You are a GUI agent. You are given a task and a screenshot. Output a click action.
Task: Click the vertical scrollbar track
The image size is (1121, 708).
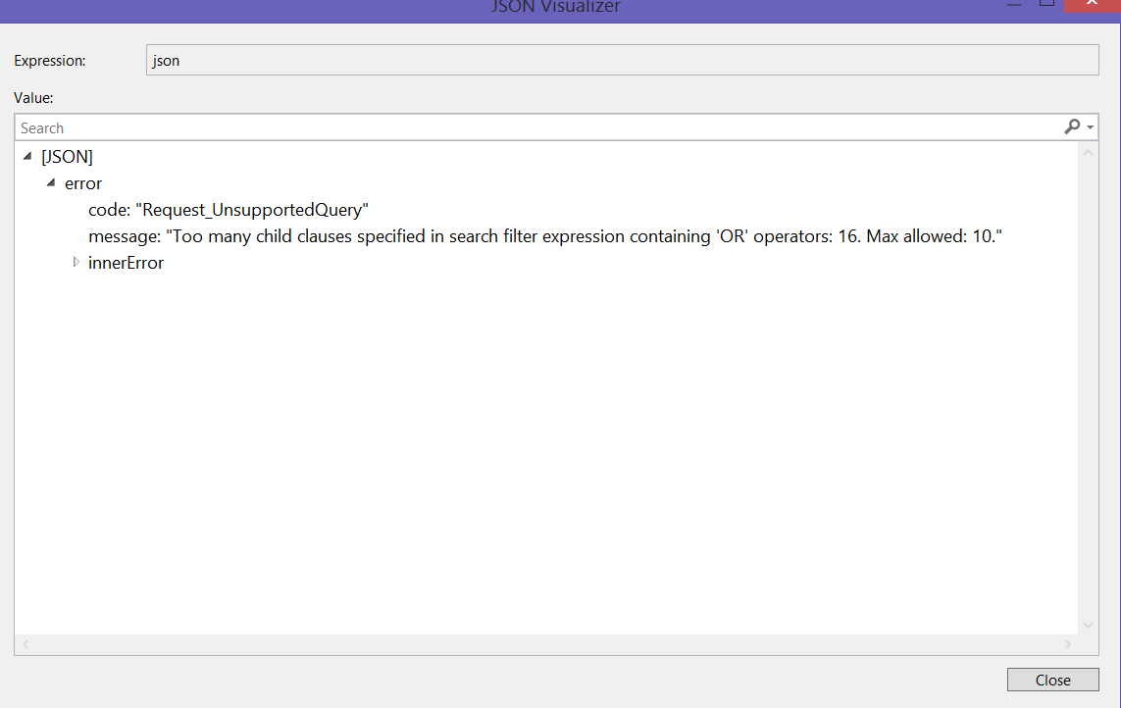[x=1088, y=392]
